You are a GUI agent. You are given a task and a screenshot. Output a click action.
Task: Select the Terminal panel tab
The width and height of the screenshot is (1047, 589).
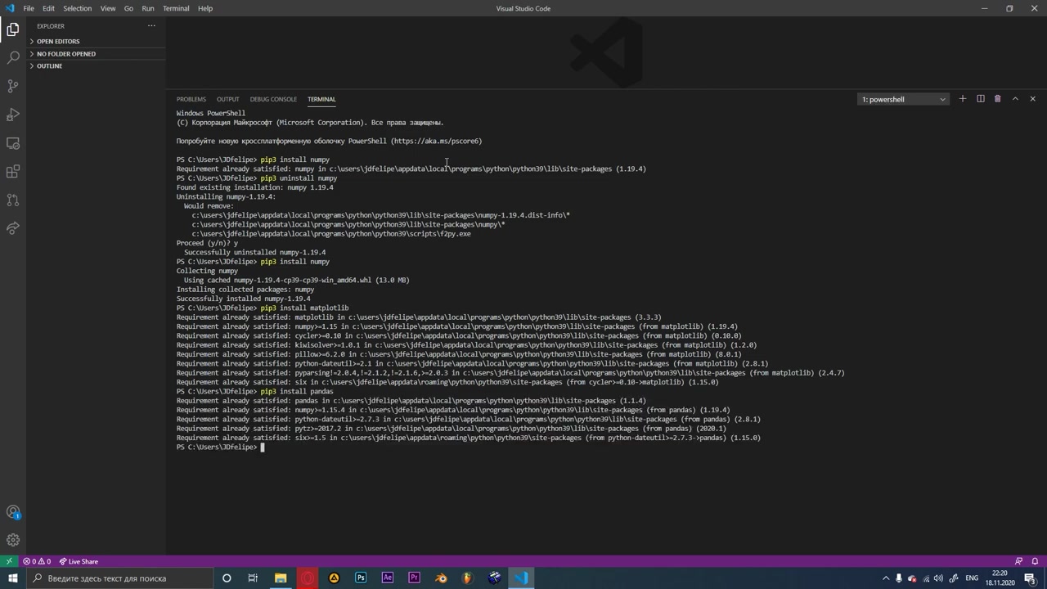click(321, 99)
